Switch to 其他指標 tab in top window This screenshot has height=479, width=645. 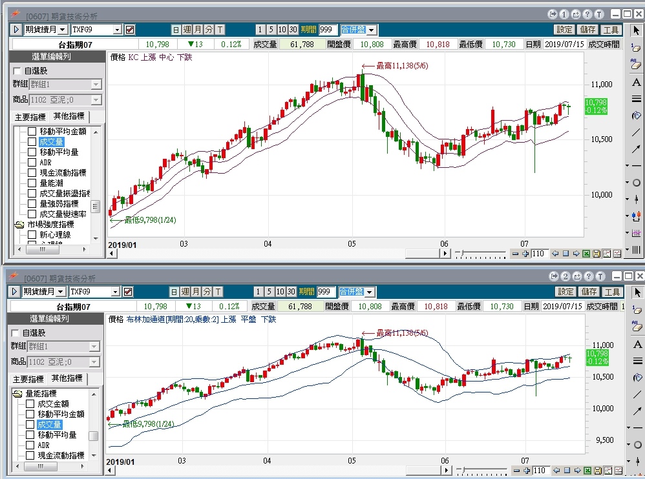tap(69, 116)
